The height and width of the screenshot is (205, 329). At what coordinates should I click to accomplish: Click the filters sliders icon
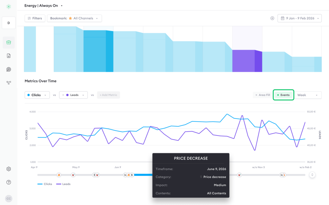(29, 18)
